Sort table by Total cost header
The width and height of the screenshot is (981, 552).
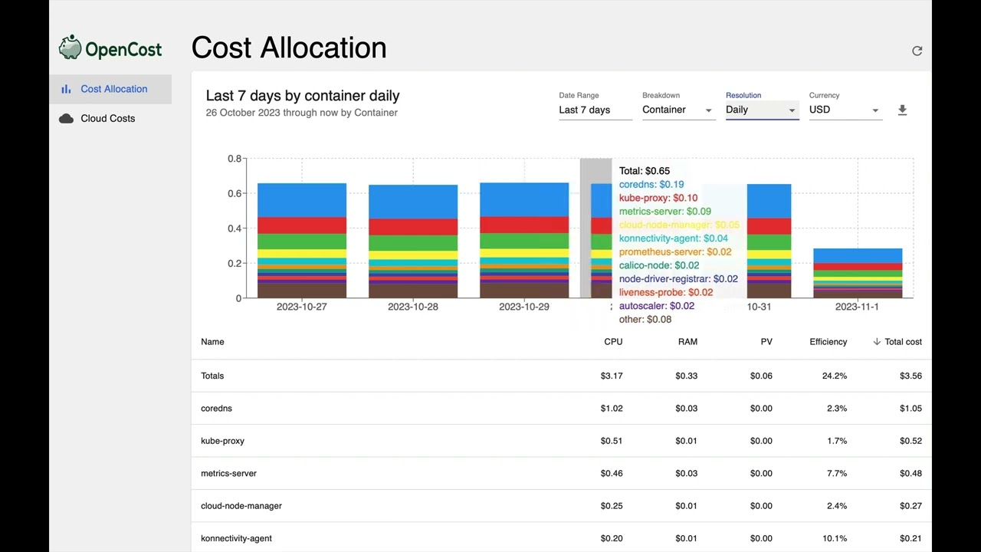pyautogui.click(x=903, y=342)
